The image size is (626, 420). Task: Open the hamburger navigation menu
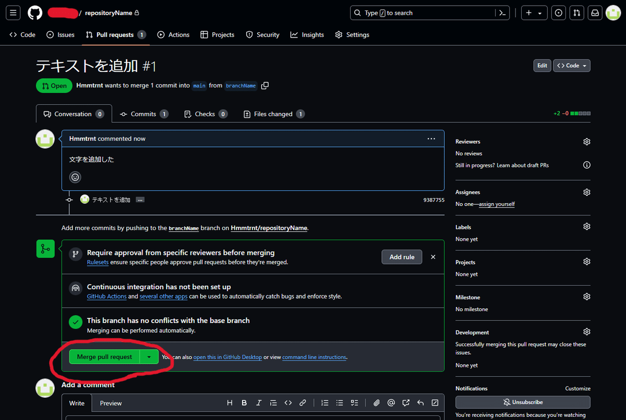point(13,13)
